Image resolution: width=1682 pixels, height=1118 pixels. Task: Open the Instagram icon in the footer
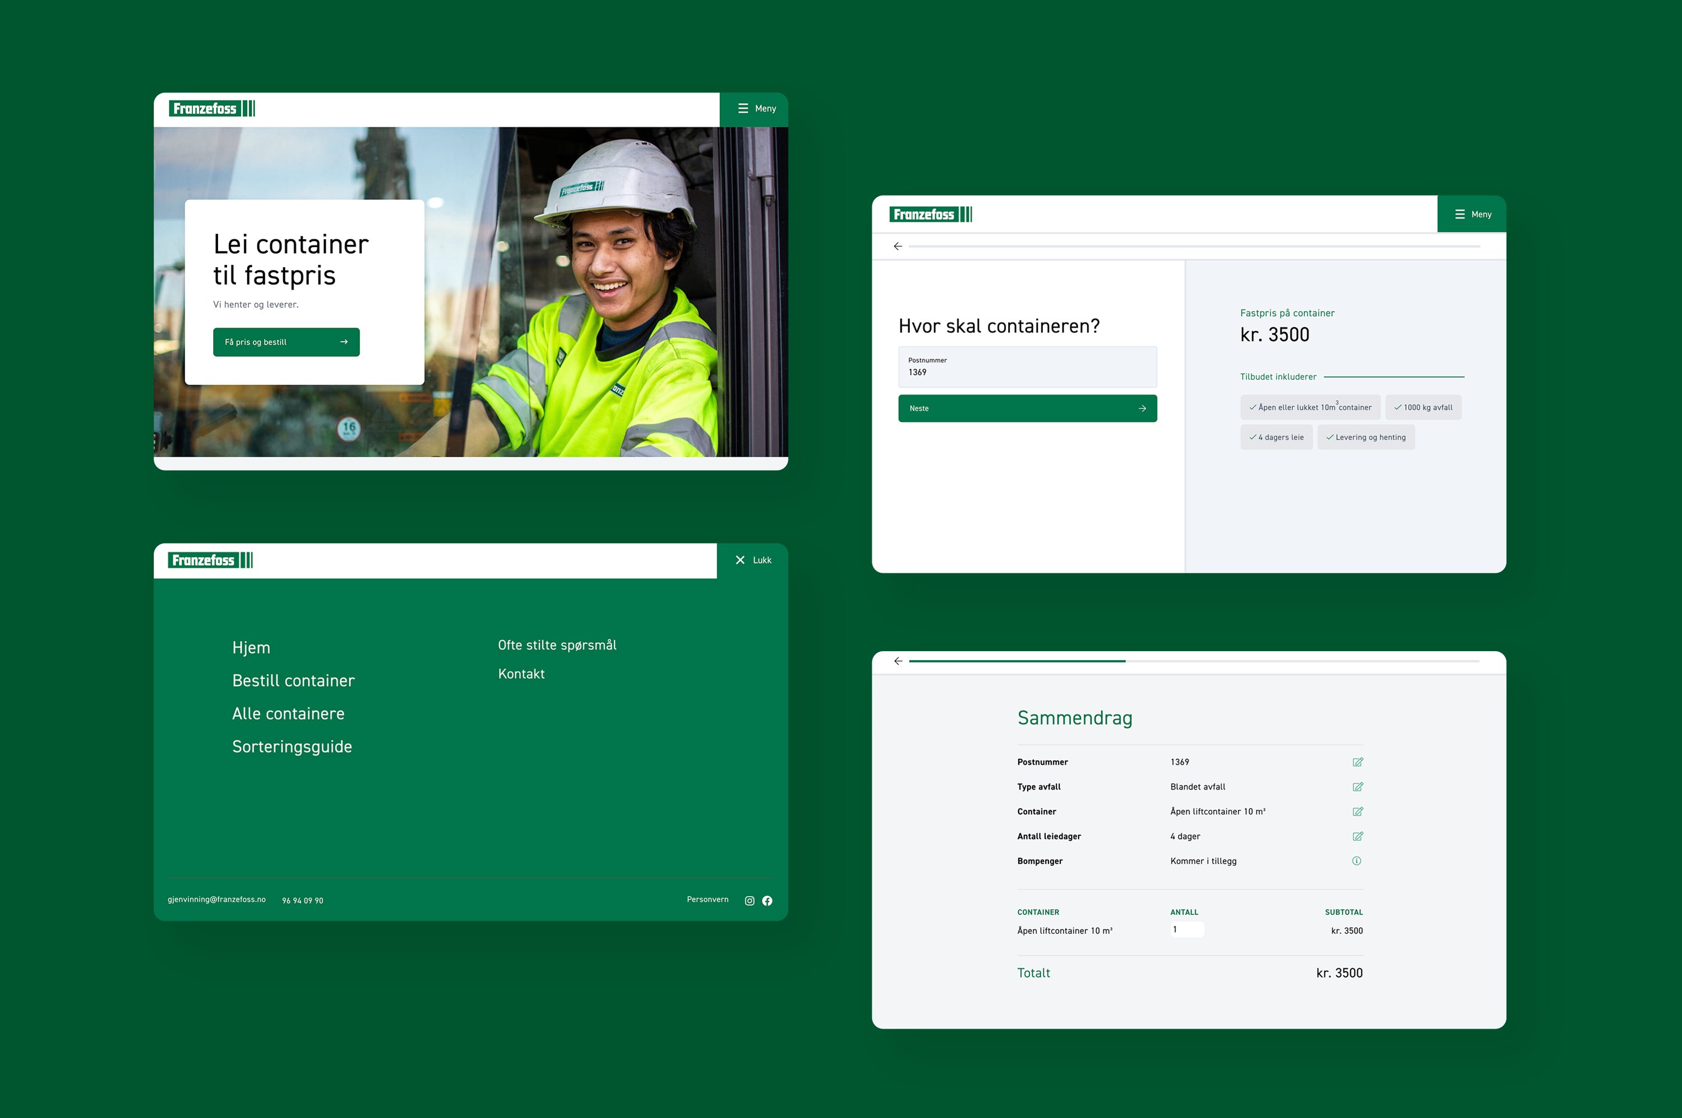tap(750, 901)
